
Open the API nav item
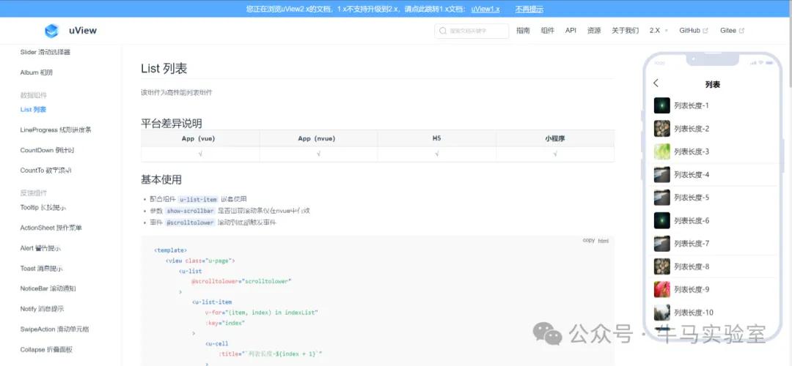pos(571,31)
